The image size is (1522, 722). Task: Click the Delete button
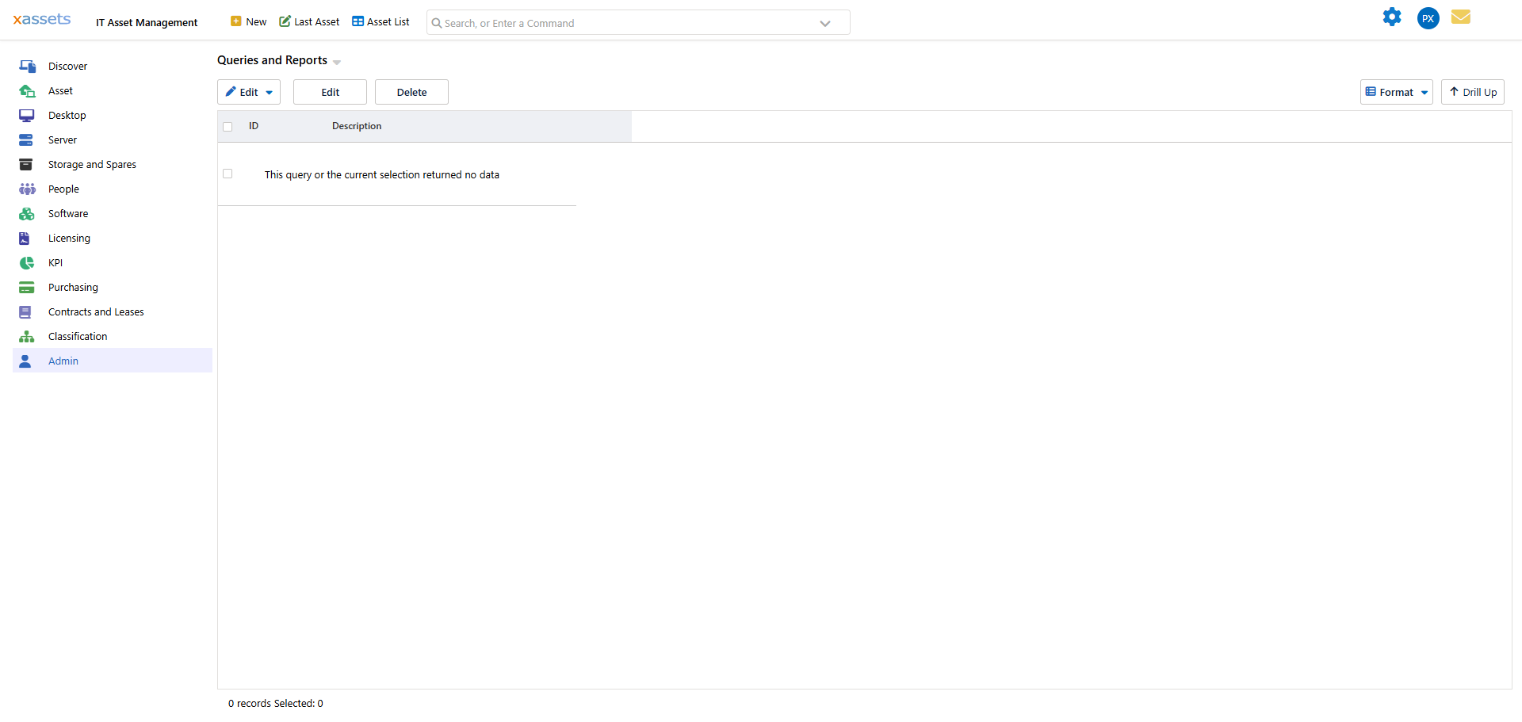pos(411,92)
